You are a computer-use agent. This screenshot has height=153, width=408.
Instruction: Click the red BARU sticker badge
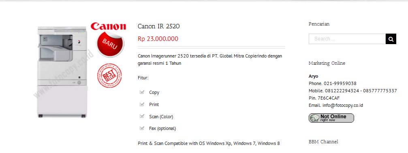[x=110, y=44]
